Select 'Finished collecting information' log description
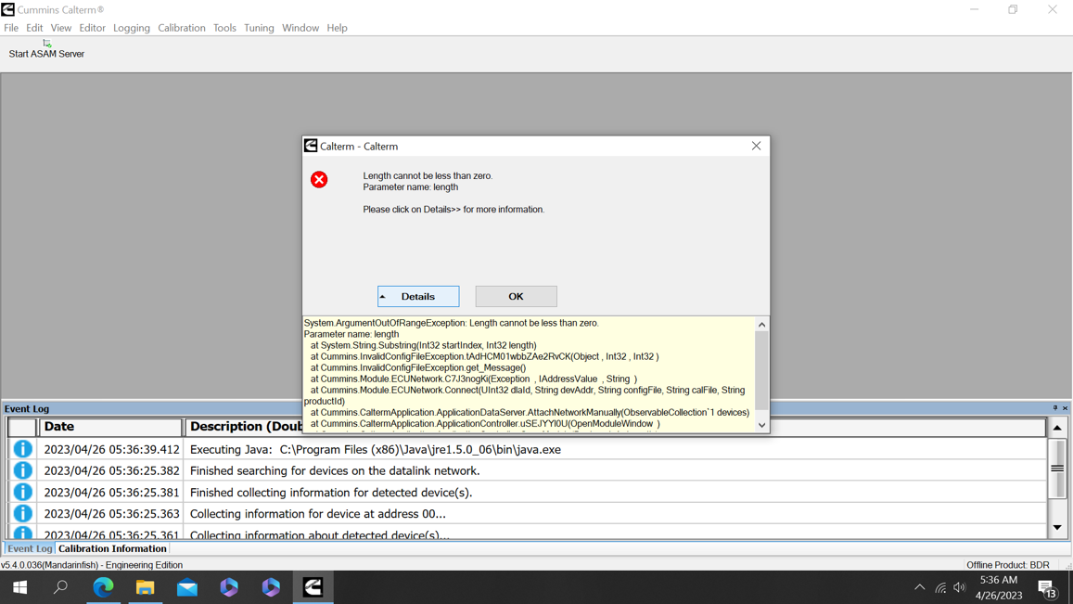The image size is (1073, 604). [x=330, y=493]
